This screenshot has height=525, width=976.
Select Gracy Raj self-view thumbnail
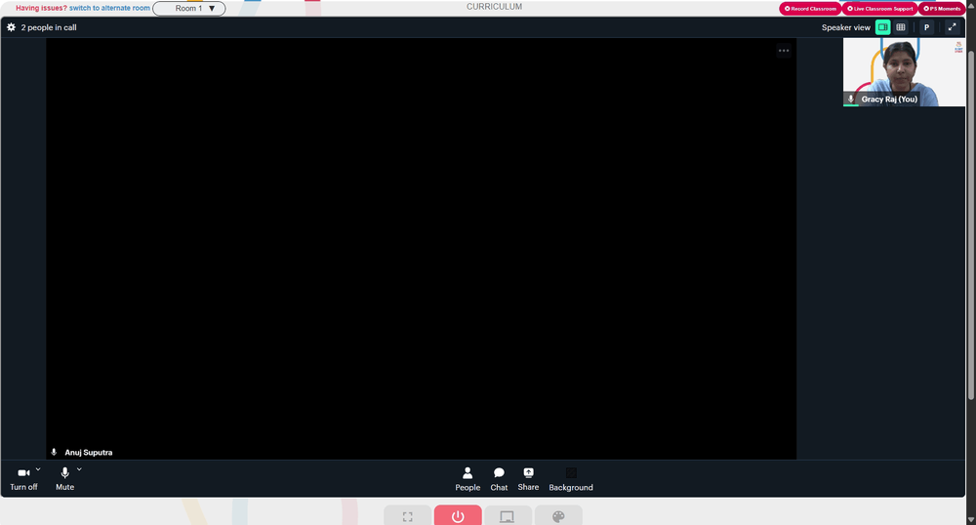[904, 72]
